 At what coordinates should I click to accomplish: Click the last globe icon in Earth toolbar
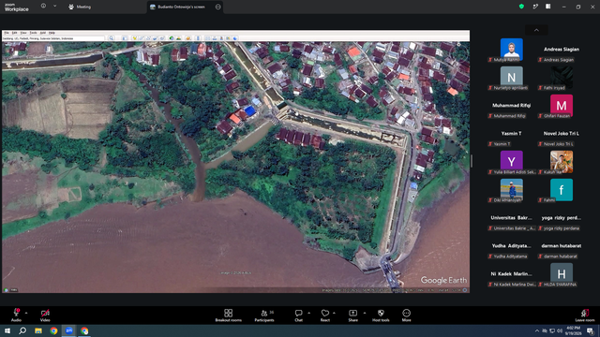(x=235, y=38)
